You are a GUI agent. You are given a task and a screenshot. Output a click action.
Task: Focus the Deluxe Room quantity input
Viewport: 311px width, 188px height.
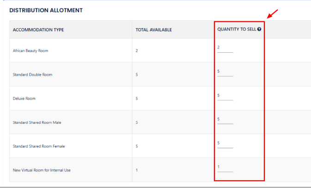(x=225, y=96)
